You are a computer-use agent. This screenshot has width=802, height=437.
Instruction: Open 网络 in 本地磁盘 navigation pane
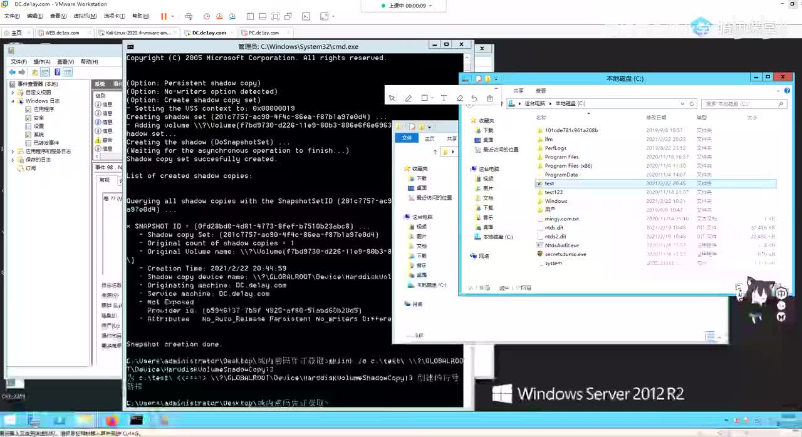click(x=479, y=256)
